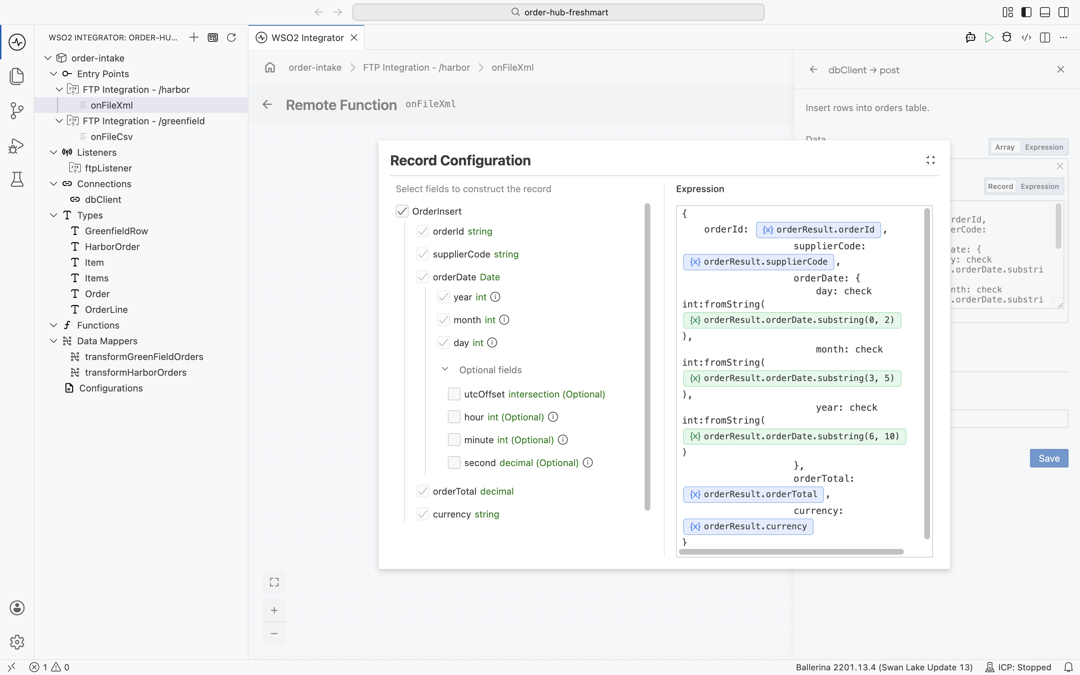Collapse the Optional fields section
Screen dimensions: 1080x675
pyautogui.click(x=445, y=369)
